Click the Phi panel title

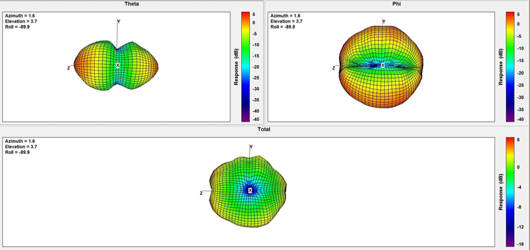397,4
